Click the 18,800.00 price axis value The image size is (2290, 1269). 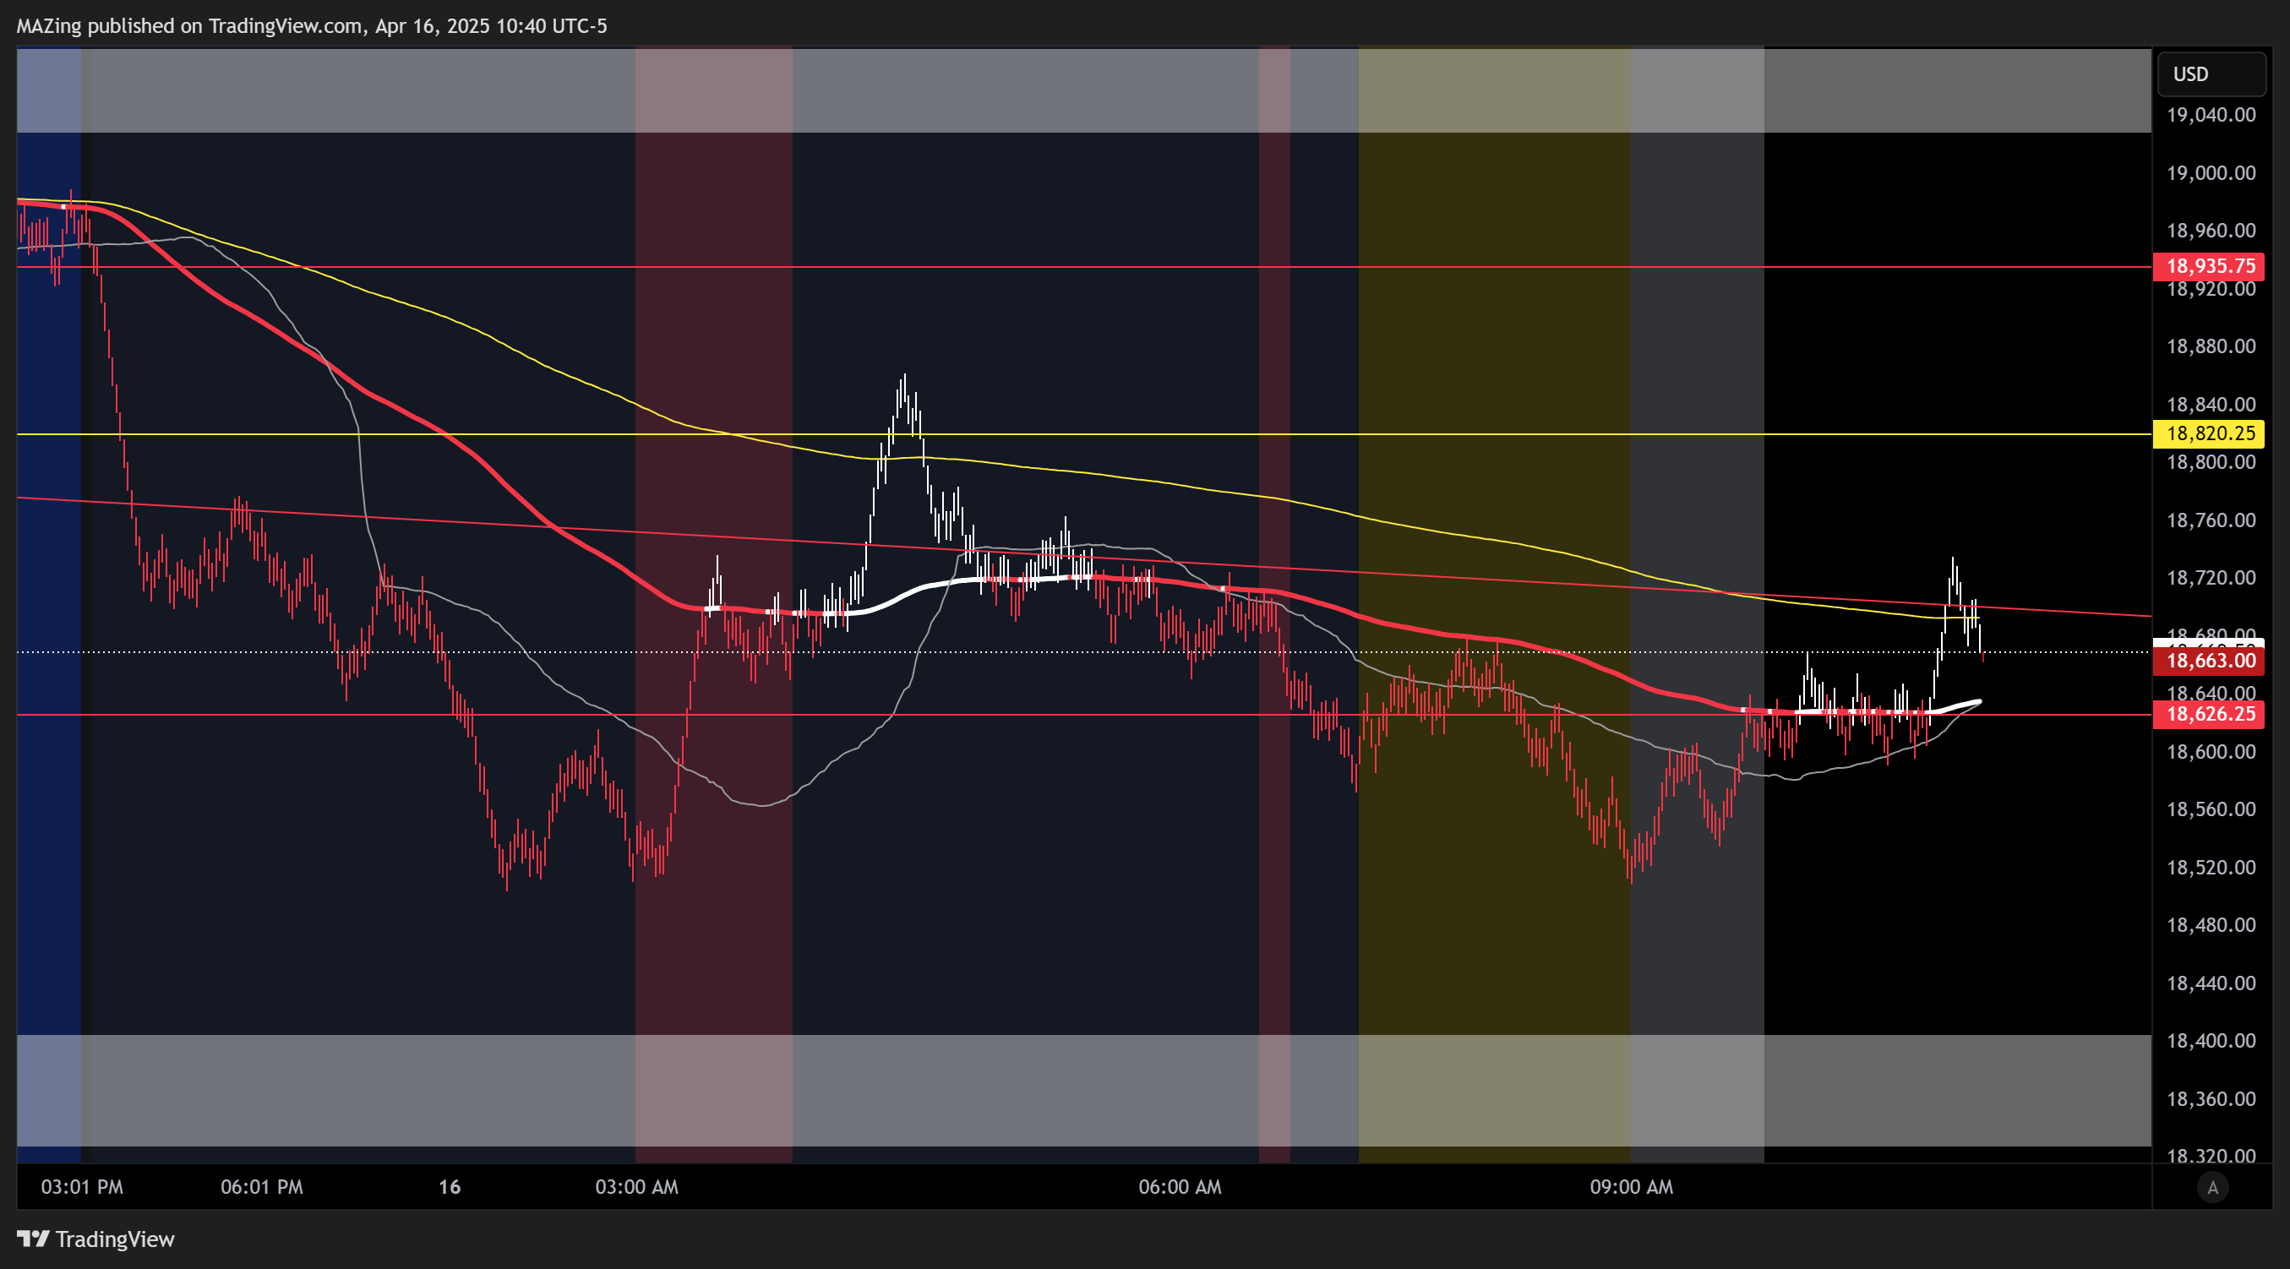tap(2211, 462)
